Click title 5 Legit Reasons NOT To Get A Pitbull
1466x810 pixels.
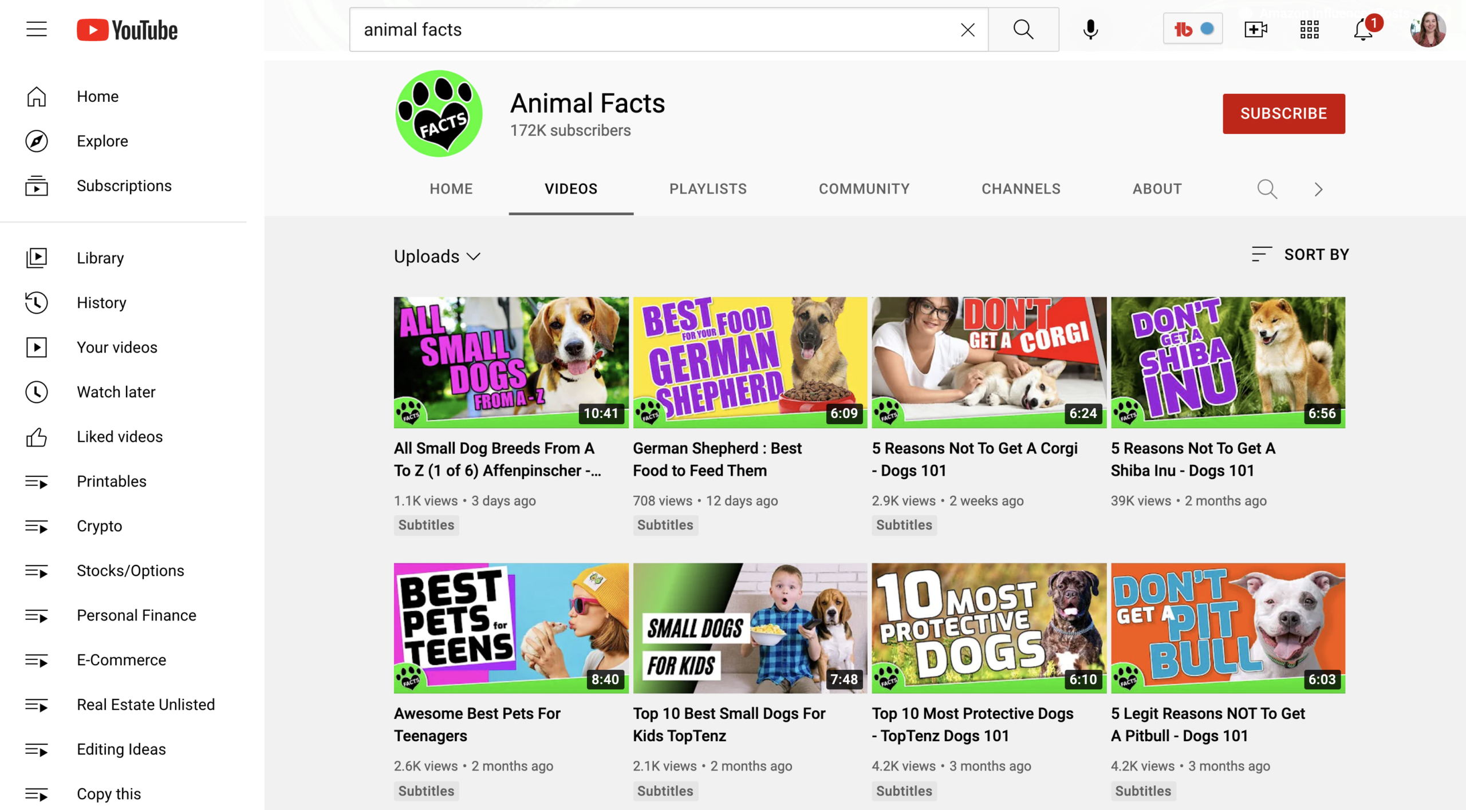pyautogui.click(x=1208, y=724)
